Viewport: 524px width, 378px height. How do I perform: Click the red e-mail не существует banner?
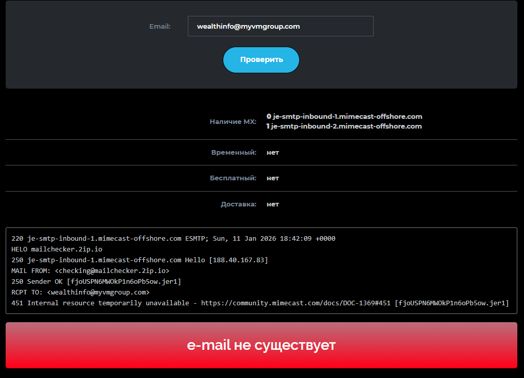[x=261, y=345]
